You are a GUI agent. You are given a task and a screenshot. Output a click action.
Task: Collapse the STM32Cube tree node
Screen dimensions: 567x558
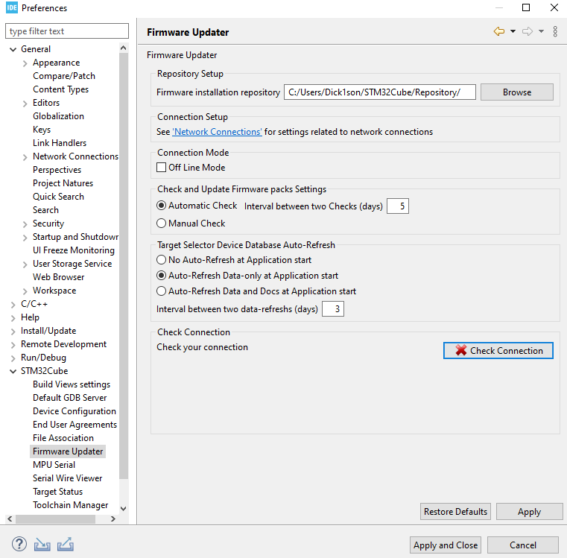coord(13,371)
